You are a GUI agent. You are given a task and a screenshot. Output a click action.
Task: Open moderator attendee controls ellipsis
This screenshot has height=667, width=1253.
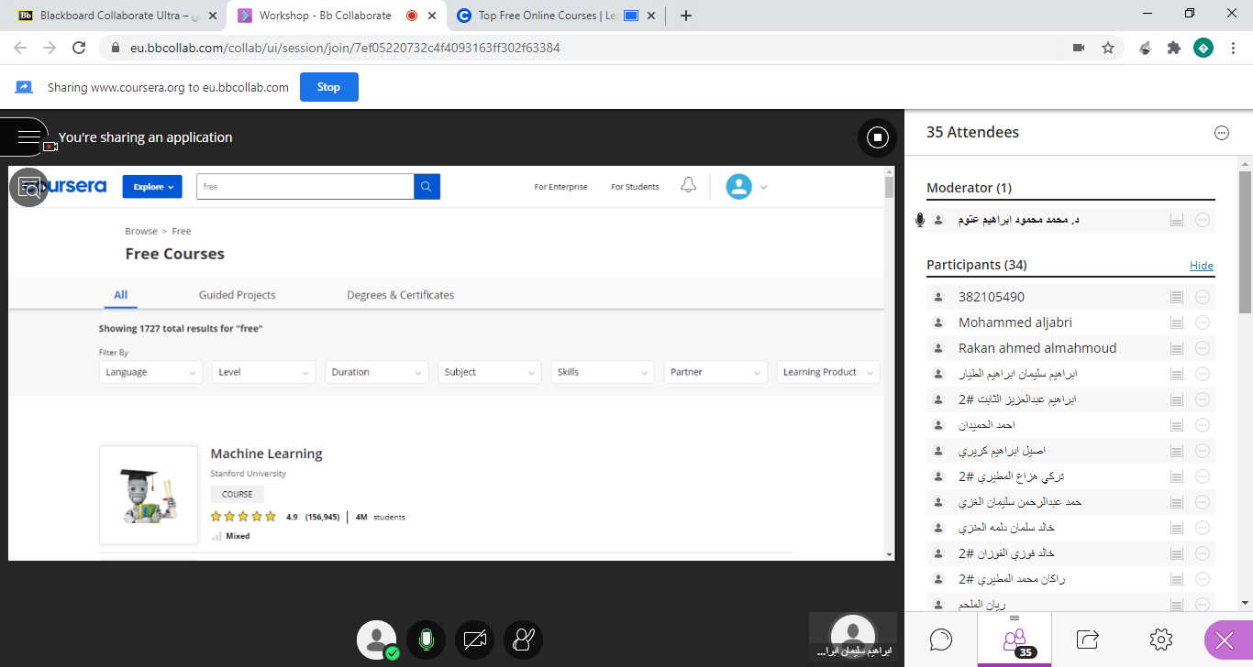(1203, 220)
